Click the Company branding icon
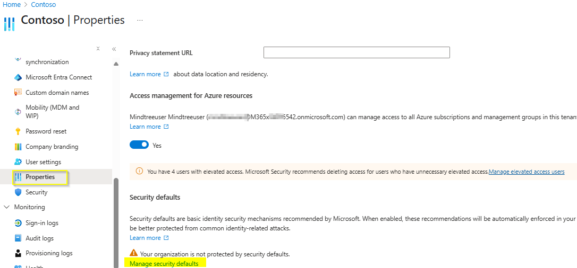 click(x=18, y=147)
